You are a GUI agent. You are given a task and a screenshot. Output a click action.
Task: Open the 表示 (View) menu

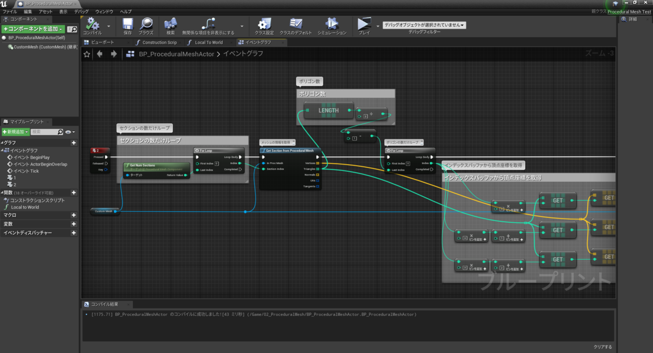pos(64,11)
